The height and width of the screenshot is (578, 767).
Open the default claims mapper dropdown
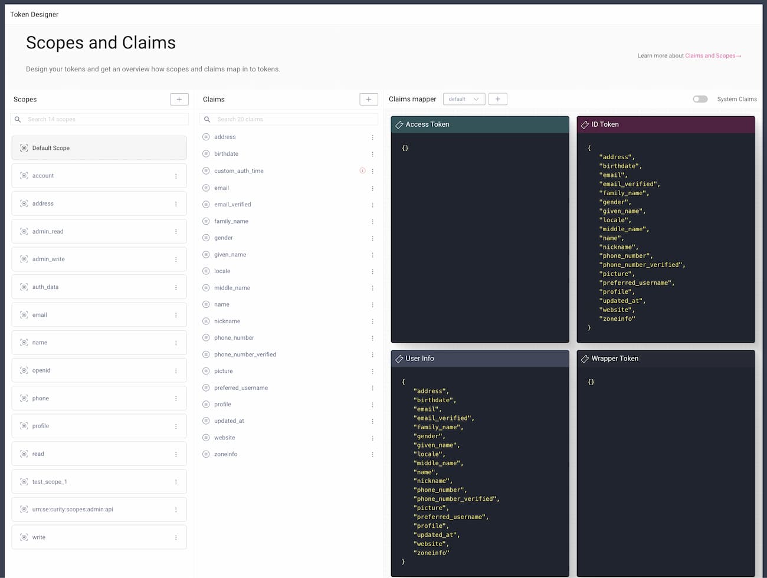[x=464, y=99]
